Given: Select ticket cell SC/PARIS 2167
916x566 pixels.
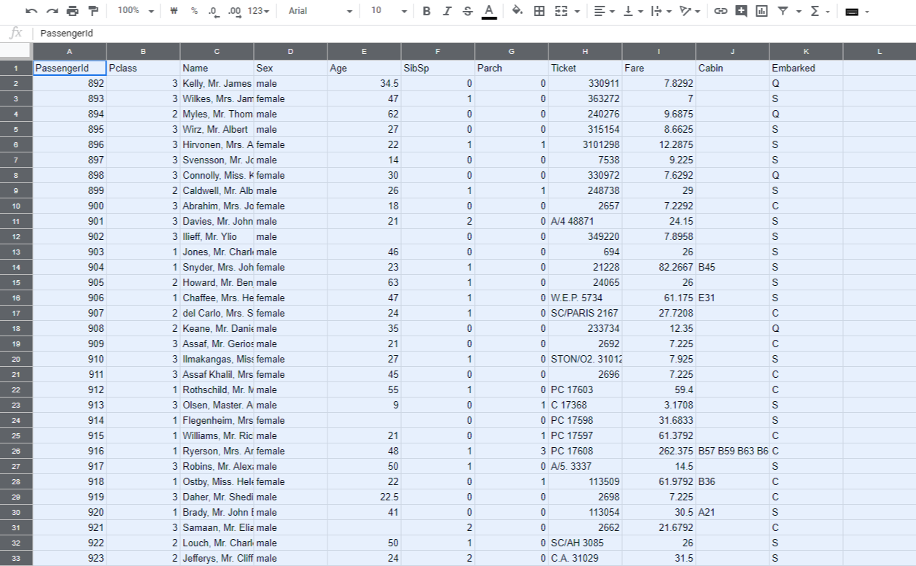Looking at the screenshot, I should (x=585, y=313).
